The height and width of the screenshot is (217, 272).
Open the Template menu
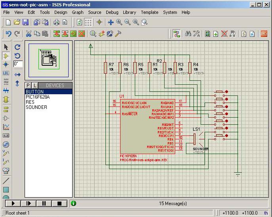(149, 12)
